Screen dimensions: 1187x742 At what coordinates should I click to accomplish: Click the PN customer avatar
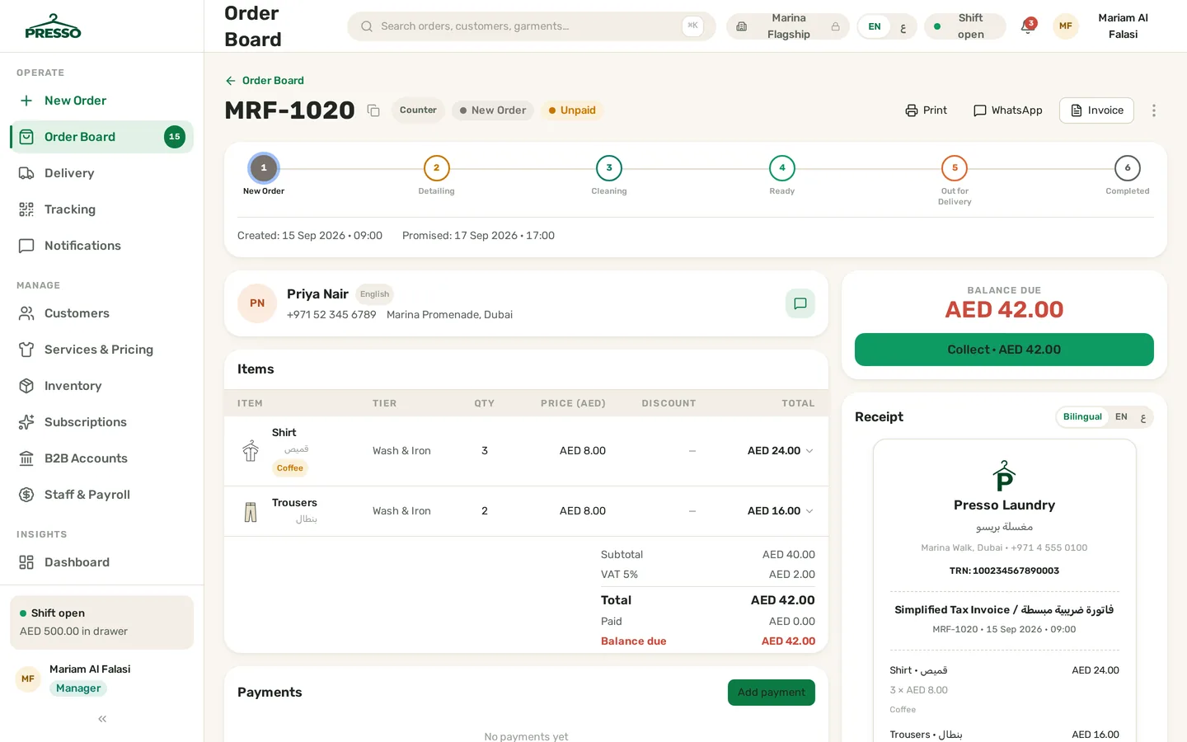(x=257, y=303)
